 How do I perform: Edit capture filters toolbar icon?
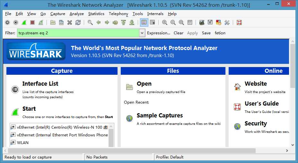tap(202, 22)
